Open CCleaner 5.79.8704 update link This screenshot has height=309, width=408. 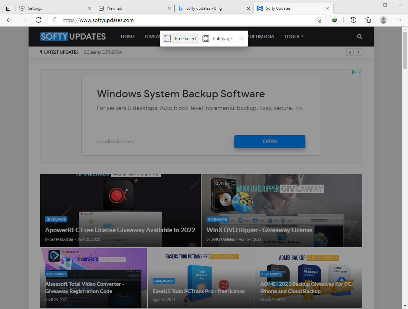(103, 52)
